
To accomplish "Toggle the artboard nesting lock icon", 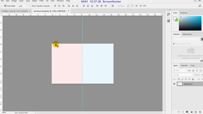I will [189, 79].
